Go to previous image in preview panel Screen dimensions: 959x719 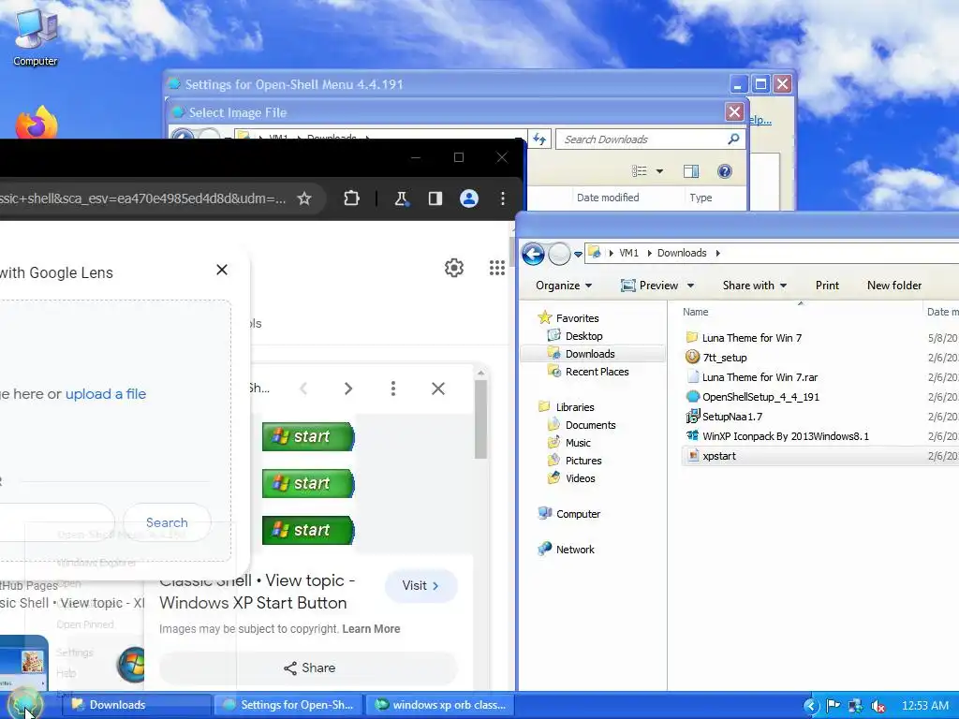point(303,389)
